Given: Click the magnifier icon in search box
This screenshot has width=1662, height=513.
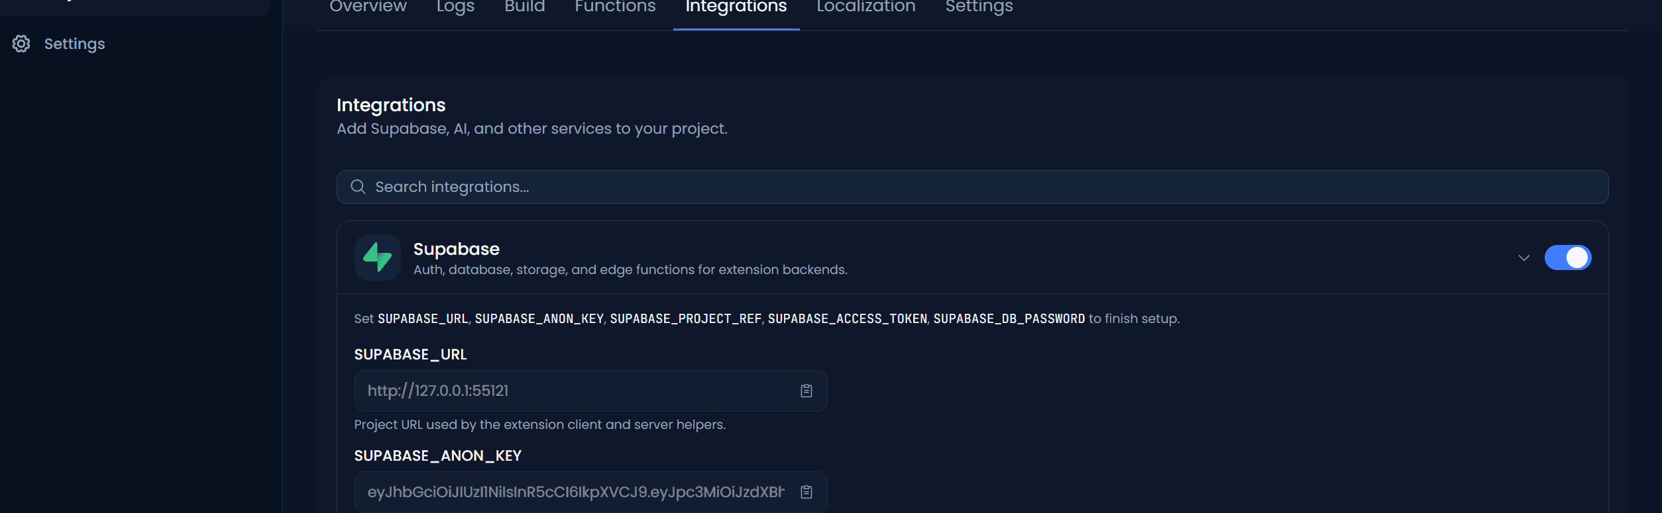Looking at the screenshot, I should pos(358,187).
